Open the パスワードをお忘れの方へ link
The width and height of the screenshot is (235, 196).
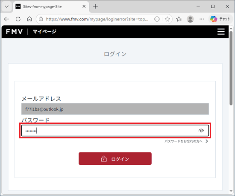(183, 141)
